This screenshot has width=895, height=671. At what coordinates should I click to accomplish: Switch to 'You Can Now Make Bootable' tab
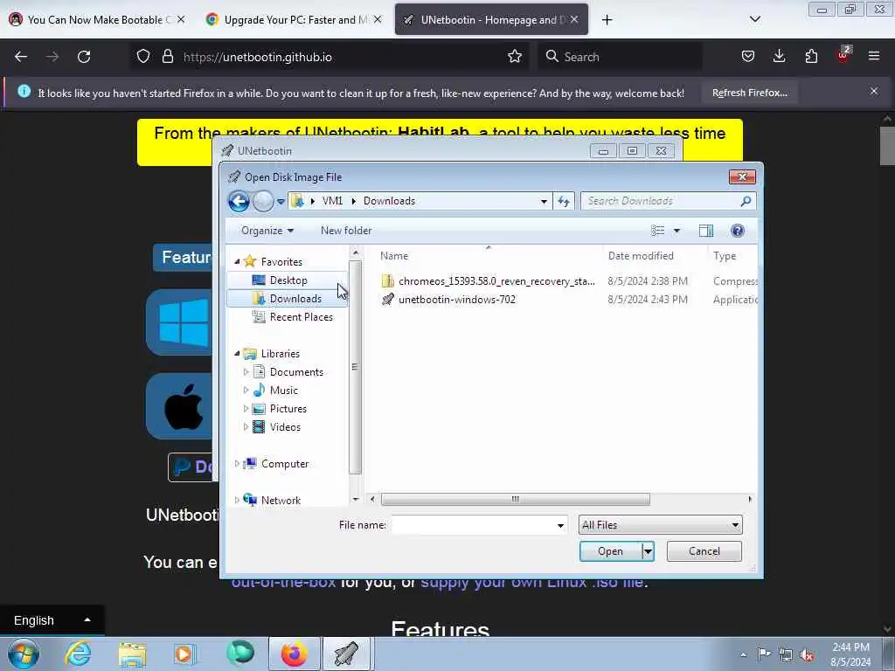coord(97,19)
